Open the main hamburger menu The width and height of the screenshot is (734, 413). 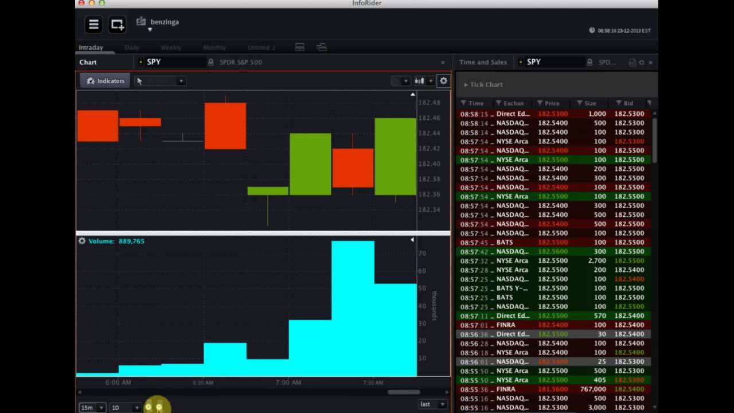[93, 24]
